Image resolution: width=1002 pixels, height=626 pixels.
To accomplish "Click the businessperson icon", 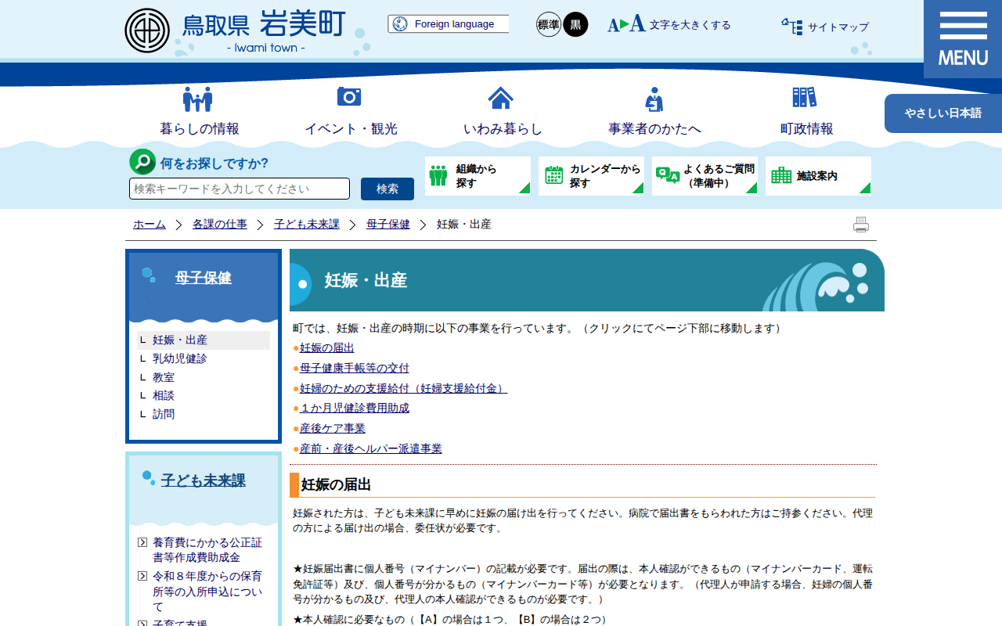I will [x=654, y=99].
